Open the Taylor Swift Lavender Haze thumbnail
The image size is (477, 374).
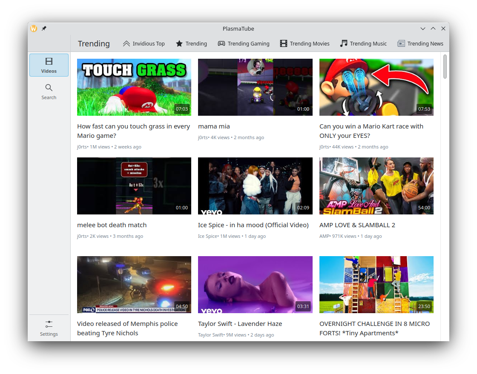(255, 285)
